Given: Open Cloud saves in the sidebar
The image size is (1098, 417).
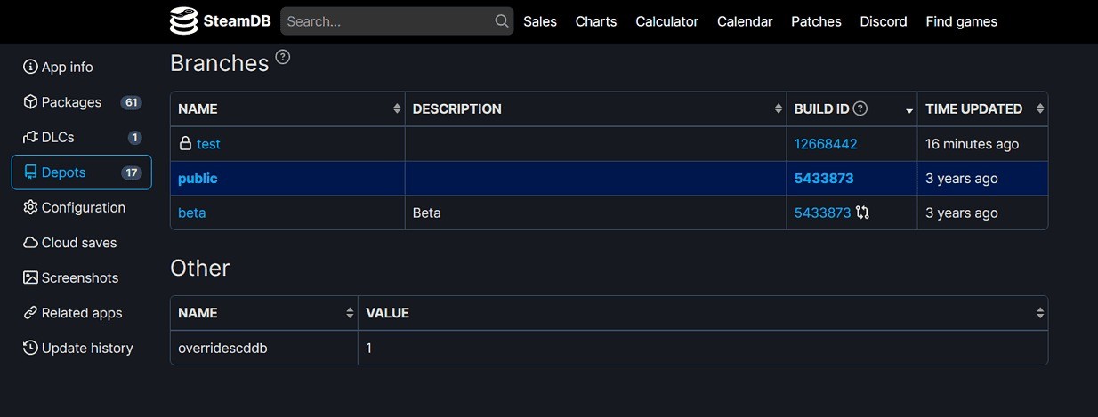Looking at the screenshot, I should pos(78,243).
